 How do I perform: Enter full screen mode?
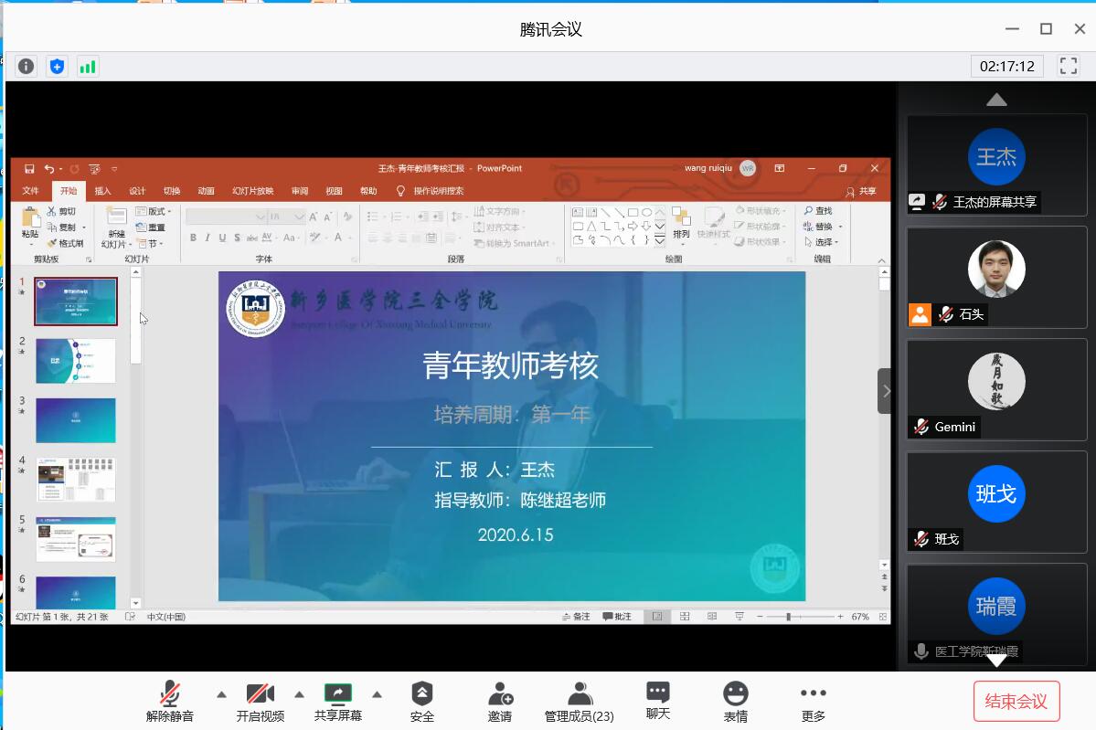[1068, 66]
